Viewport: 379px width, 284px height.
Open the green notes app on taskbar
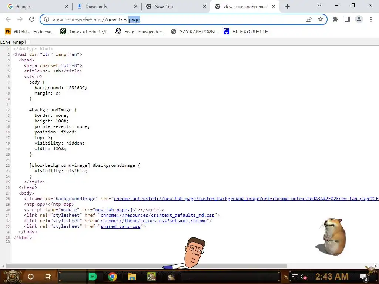click(93, 277)
